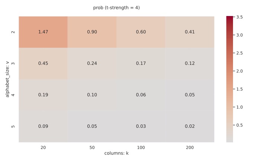Click the cell showing 0.17

coord(141,63)
